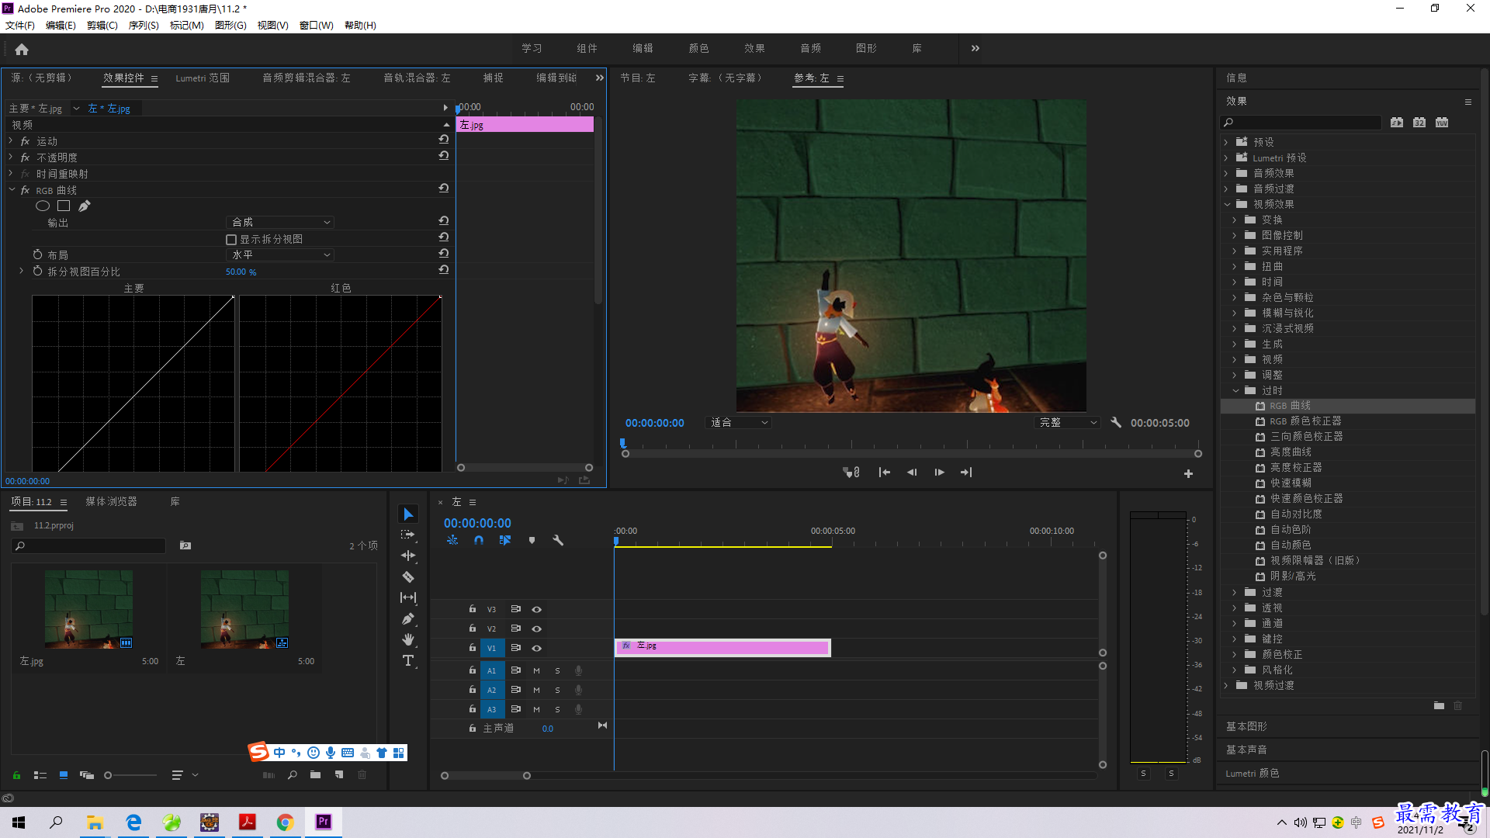Toggle V3 track output eye
Image resolution: width=1490 pixels, height=838 pixels.
coord(536,609)
